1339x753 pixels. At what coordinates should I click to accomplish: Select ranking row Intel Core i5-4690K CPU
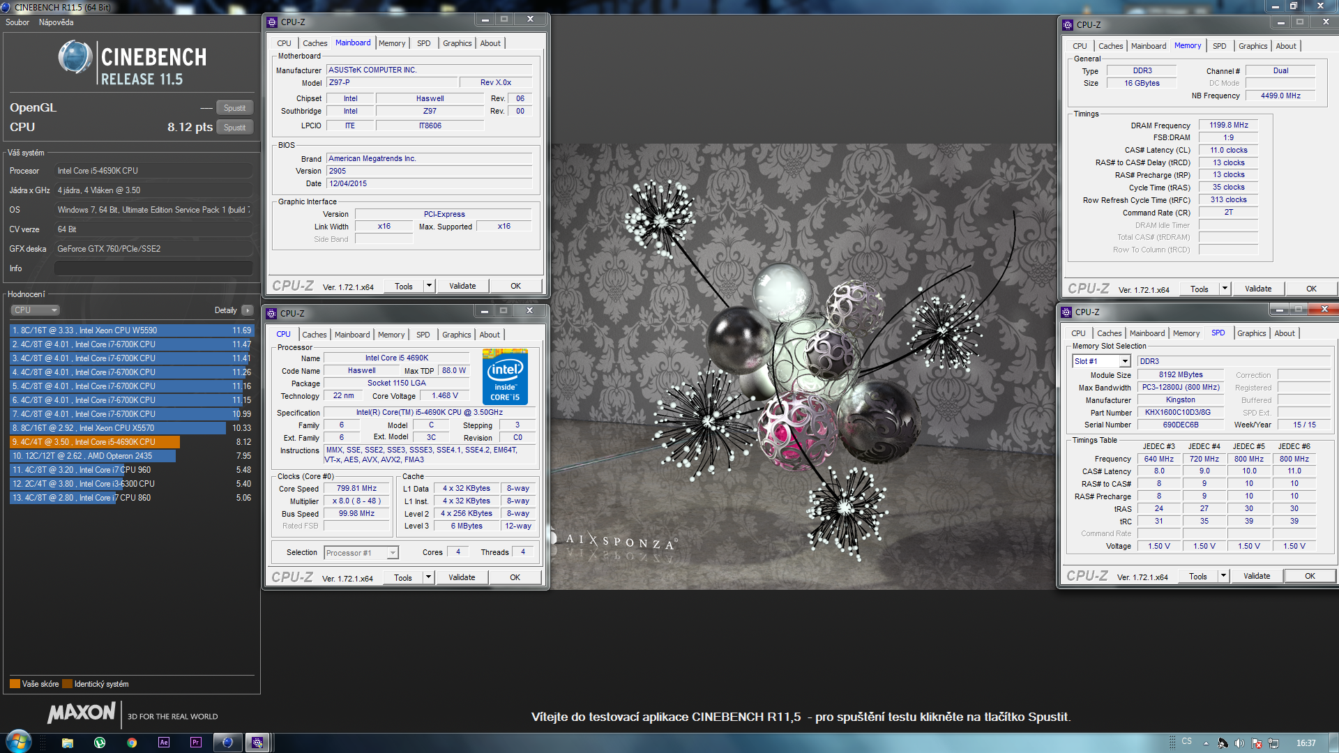tap(132, 442)
